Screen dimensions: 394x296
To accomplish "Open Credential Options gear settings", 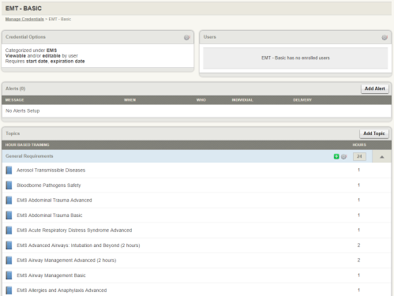I will (187, 37).
